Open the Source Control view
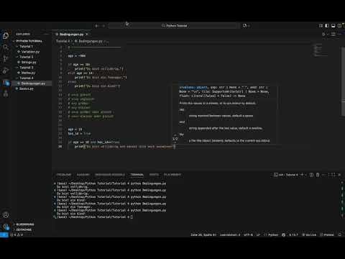This screenshot has width=345, height=259. (6, 59)
